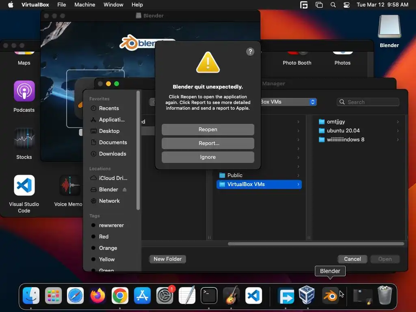Viewport: 416px width, 312px height.
Task: Open Visual Studio Code in Applications window
Action: (x=24, y=185)
